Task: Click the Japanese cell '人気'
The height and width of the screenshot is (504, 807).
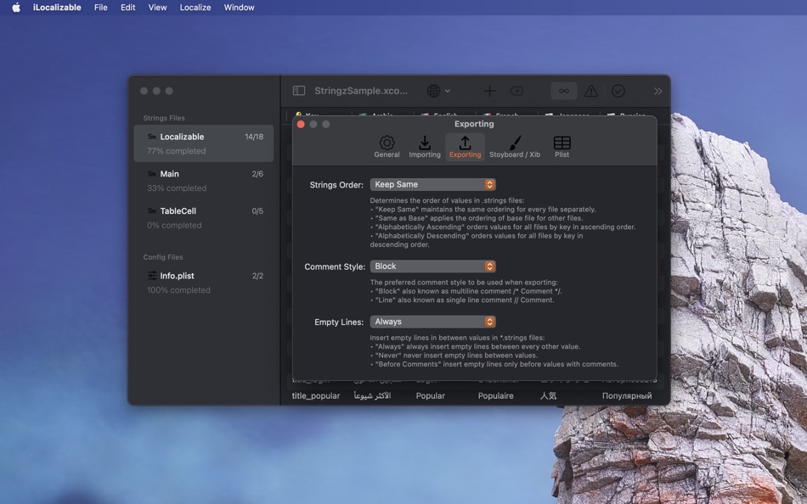Action: (548, 395)
